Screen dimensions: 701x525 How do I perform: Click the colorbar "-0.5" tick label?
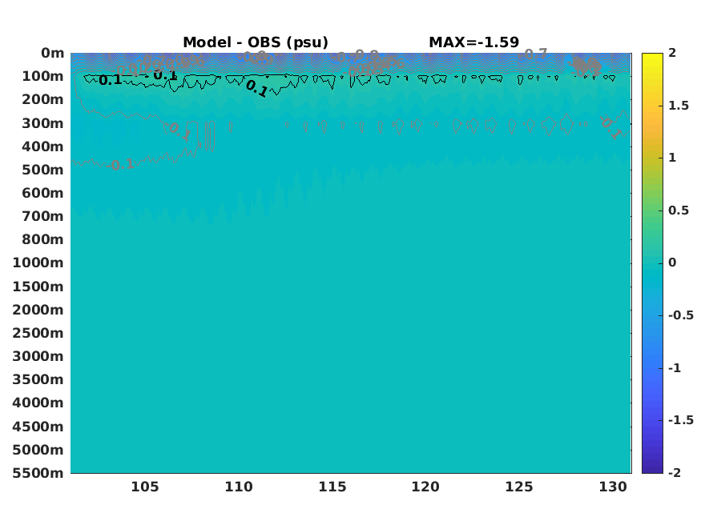coord(681,315)
